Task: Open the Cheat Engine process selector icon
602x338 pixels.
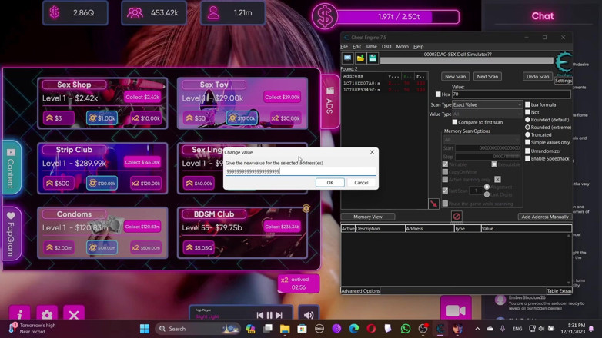Action: point(347,58)
